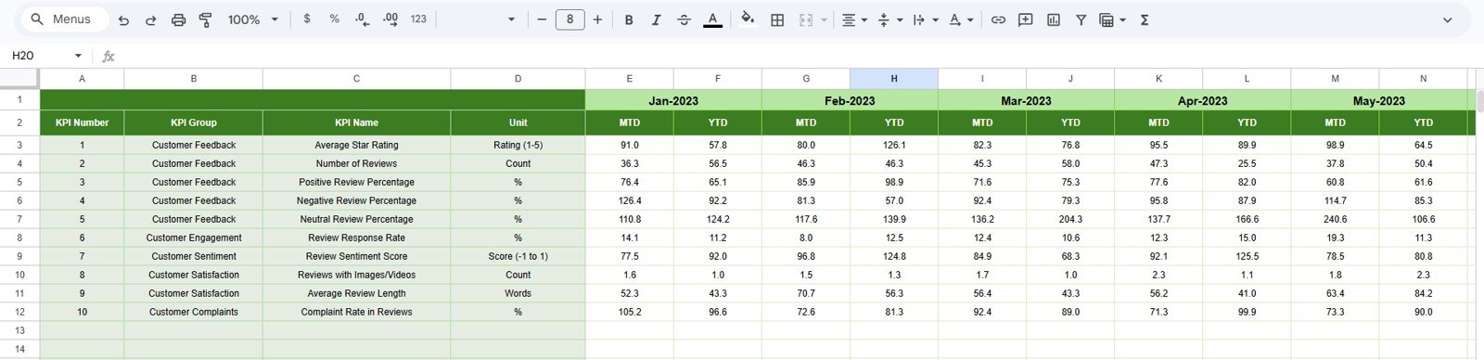Click the plus to increase font size
Viewport: 1484px width, 360px height.
597,19
